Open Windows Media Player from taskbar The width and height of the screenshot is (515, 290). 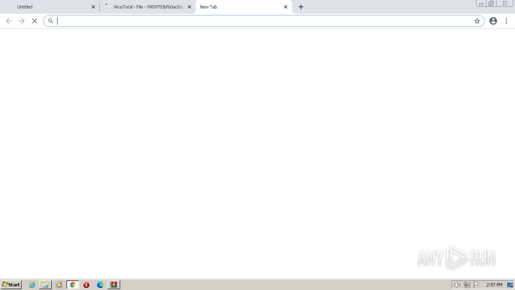pos(59,285)
